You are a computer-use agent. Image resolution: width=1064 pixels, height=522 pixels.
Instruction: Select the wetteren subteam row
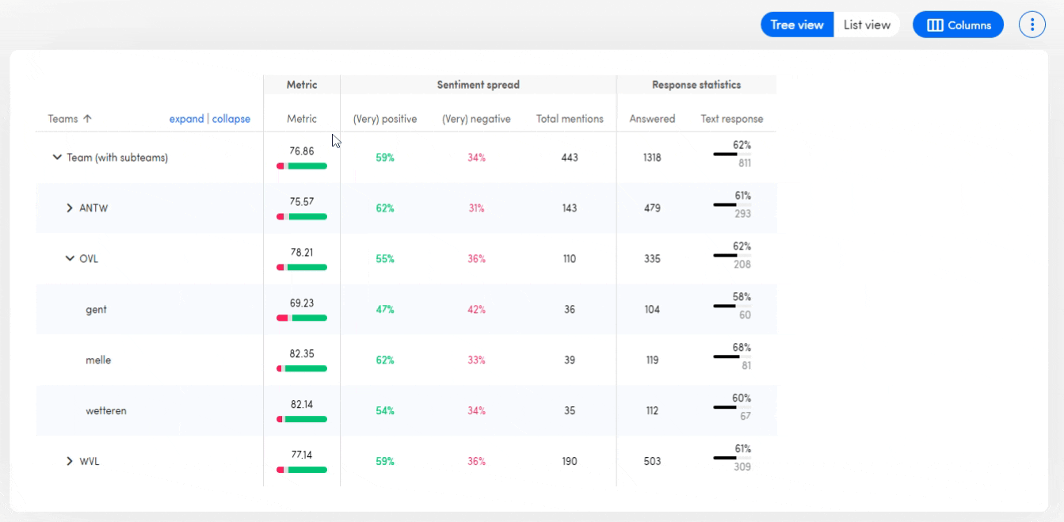pos(105,411)
